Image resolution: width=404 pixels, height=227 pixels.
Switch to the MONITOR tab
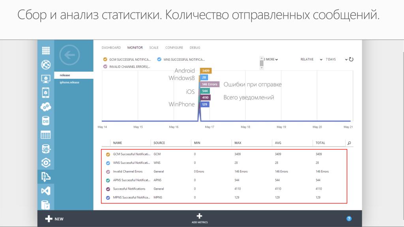pos(135,48)
